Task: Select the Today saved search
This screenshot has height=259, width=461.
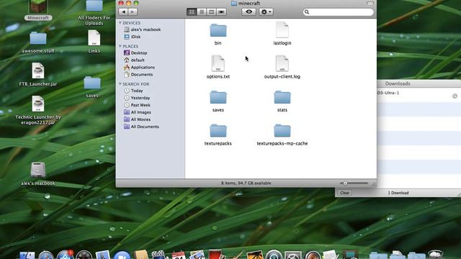Action: coord(133,91)
